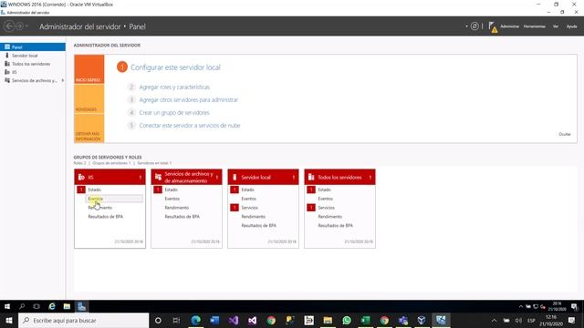Open Resultados de BPA in IIS tile

(x=106, y=217)
